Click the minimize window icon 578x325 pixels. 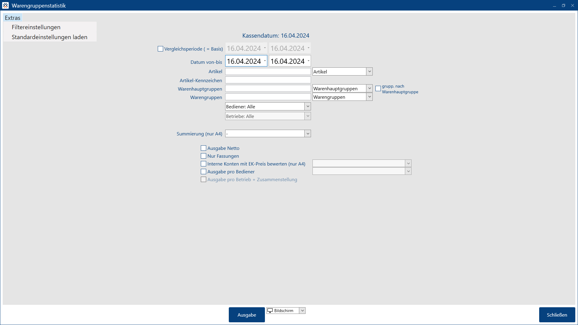pyautogui.click(x=554, y=5)
